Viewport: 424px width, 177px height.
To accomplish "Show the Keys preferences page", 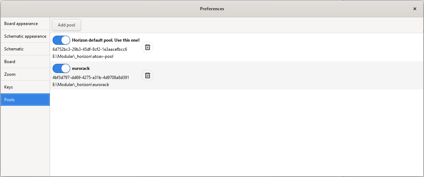I will click(25, 87).
